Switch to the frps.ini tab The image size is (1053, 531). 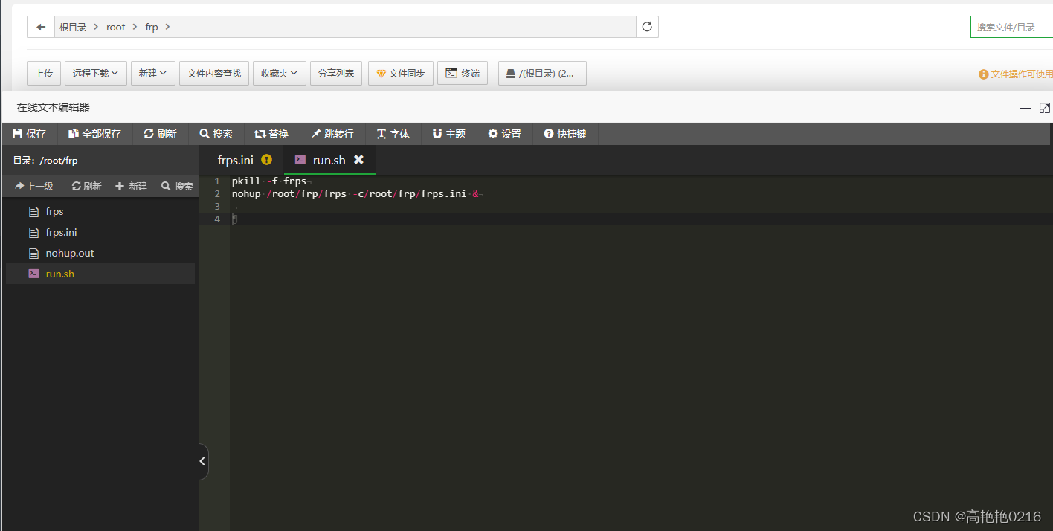(236, 160)
